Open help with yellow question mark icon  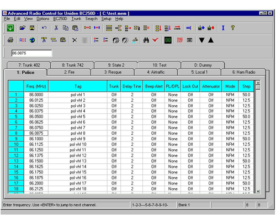[x=232, y=28]
